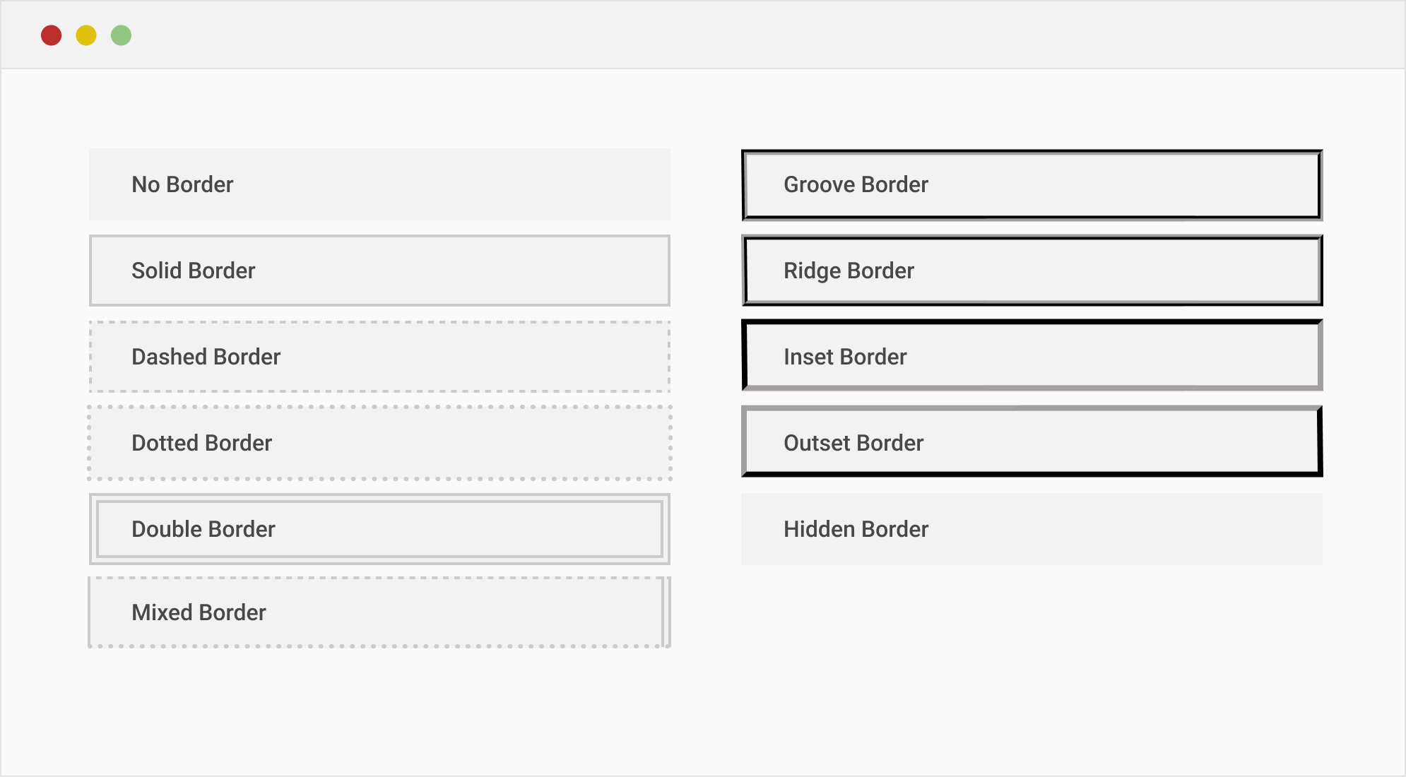Select the Outset Border element
This screenshot has width=1406, height=777.
pos(1032,443)
